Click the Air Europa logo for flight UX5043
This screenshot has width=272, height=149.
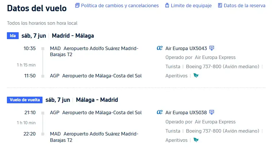pos(160,48)
